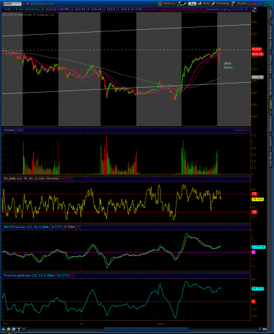Viewport: 274px width, 334px height.
Task: Open the Style menu
Action: point(204,3)
